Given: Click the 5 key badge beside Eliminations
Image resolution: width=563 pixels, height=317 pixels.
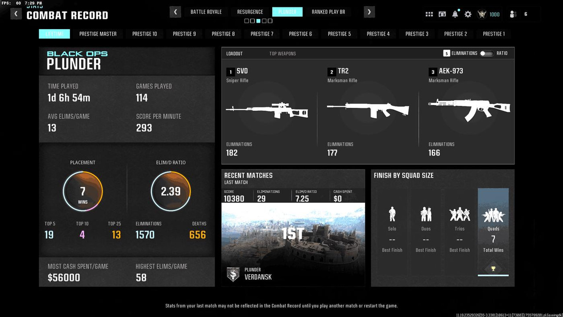Looking at the screenshot, I should (446, 53).
